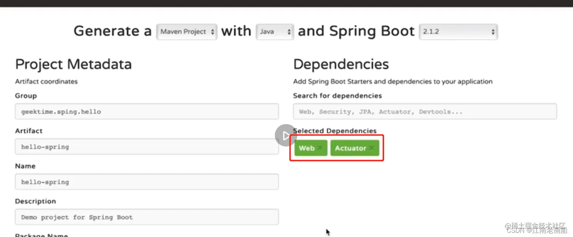
Task: Click the Package Name label
Action: tap(42, 235)
